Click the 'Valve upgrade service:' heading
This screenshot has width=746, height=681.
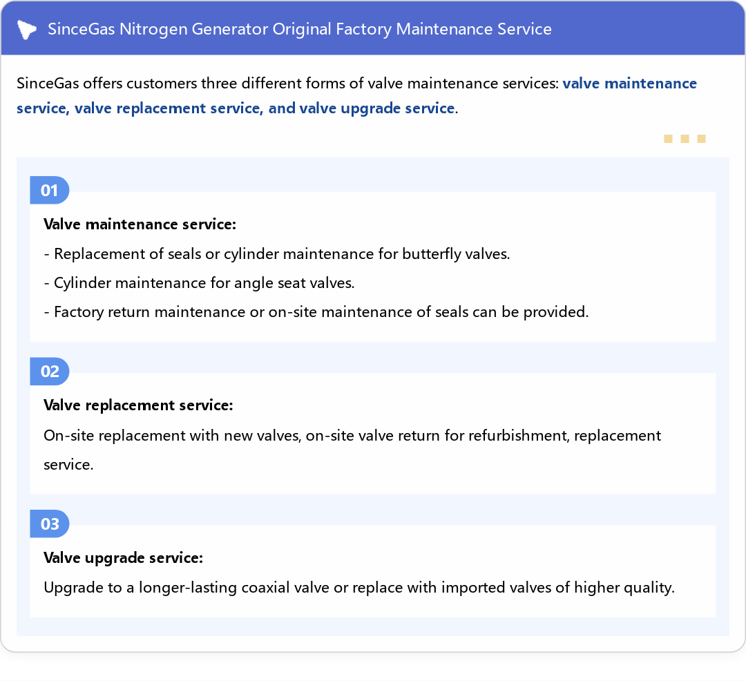point(123,557)
